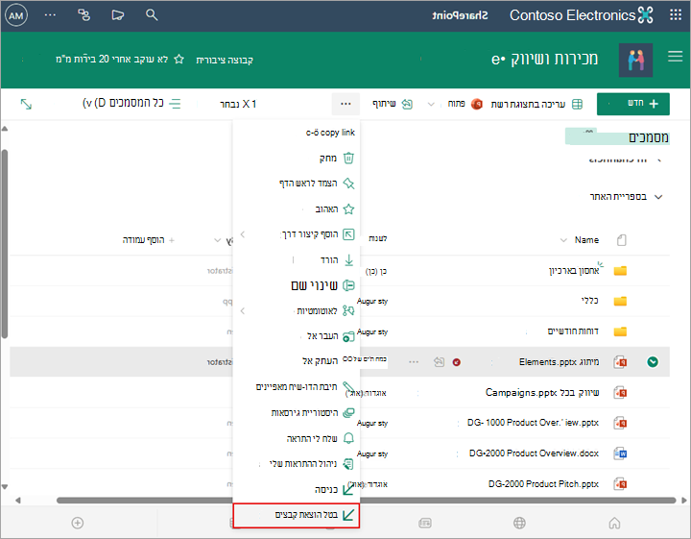691x539 pixels.
Task: Click Add column (הוסף עמודה)
Action: [149, 240]
